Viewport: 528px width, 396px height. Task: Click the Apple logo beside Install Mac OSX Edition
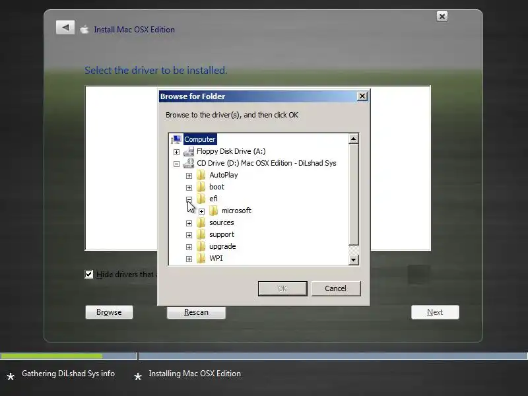pos(84,30)
